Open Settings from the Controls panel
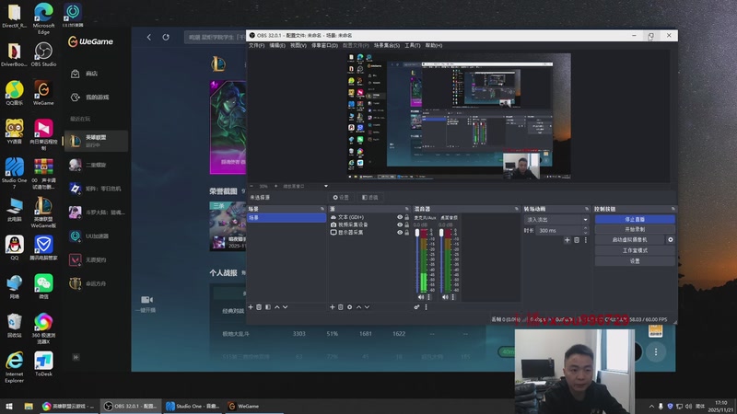The height and width of the screenshot is (414, 737). (635, 260)
